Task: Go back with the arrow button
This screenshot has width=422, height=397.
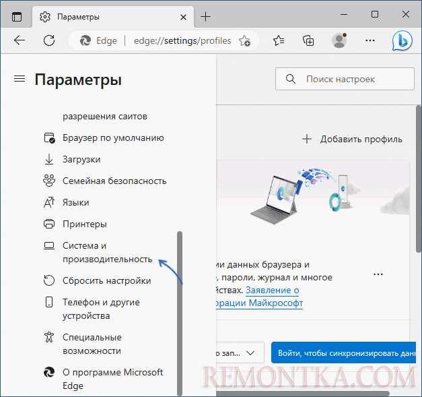Action: tap(20, 40)
